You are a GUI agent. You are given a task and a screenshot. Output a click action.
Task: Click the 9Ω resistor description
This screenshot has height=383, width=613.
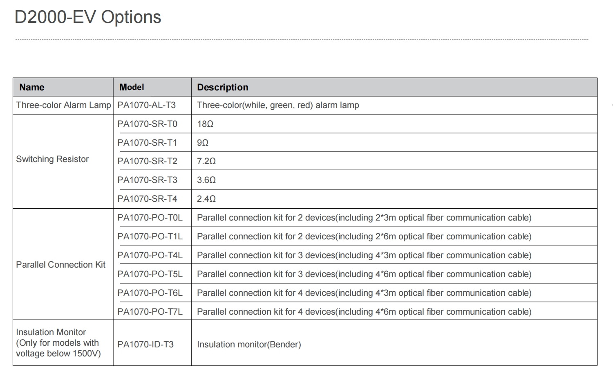pos(203,143)
